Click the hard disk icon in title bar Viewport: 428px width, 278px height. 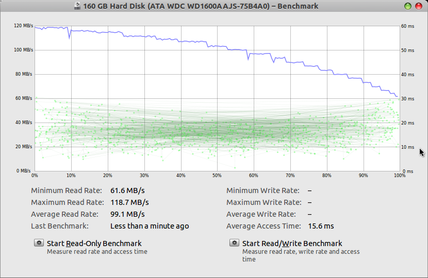click(77, 6)
